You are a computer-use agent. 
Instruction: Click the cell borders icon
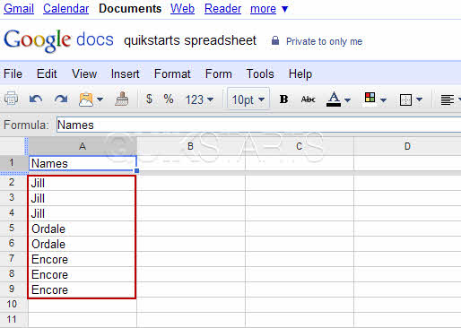click(x=405, y=99)
